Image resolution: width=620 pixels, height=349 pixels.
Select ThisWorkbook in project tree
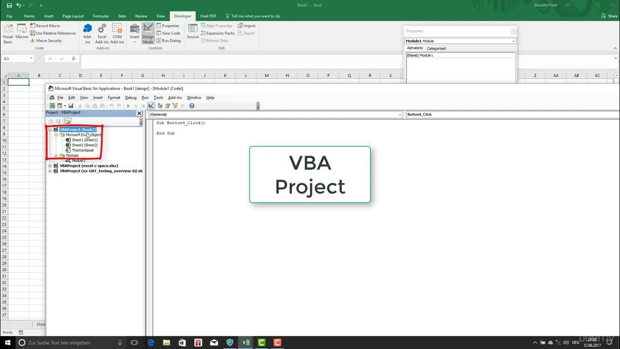[x=83, y=150]
